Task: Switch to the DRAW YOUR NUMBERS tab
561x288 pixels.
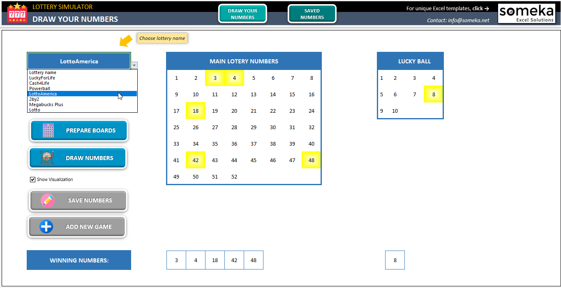Action: [x=242, y=14]
